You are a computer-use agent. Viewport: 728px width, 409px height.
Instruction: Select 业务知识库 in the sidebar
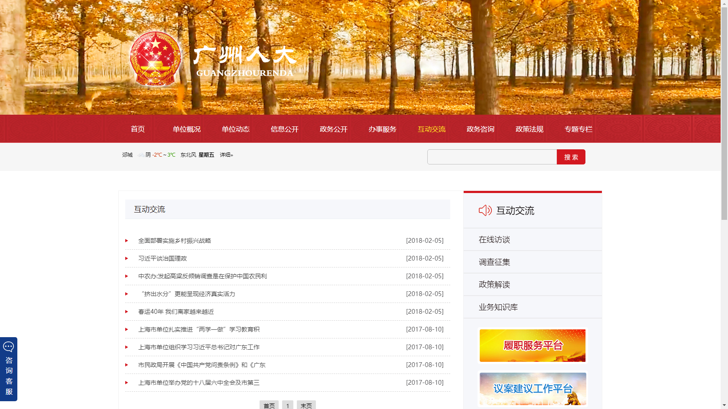(498, 307)
